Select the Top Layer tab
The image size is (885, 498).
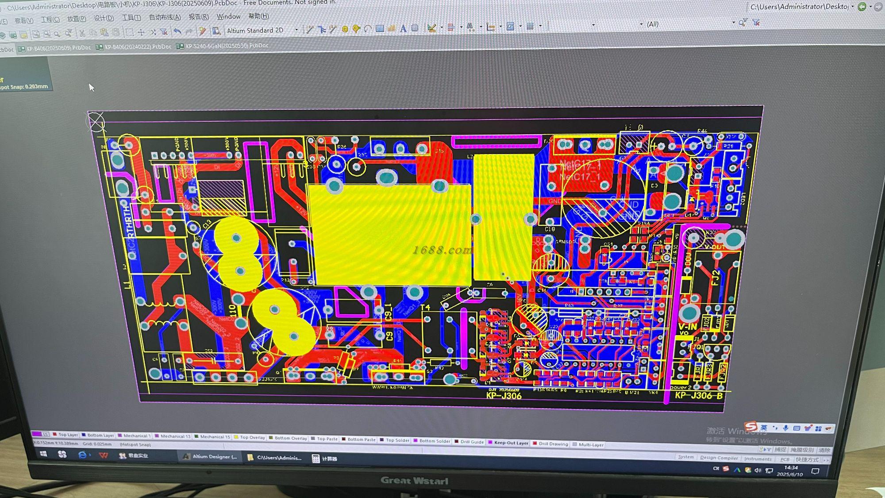tap(65, 435)
